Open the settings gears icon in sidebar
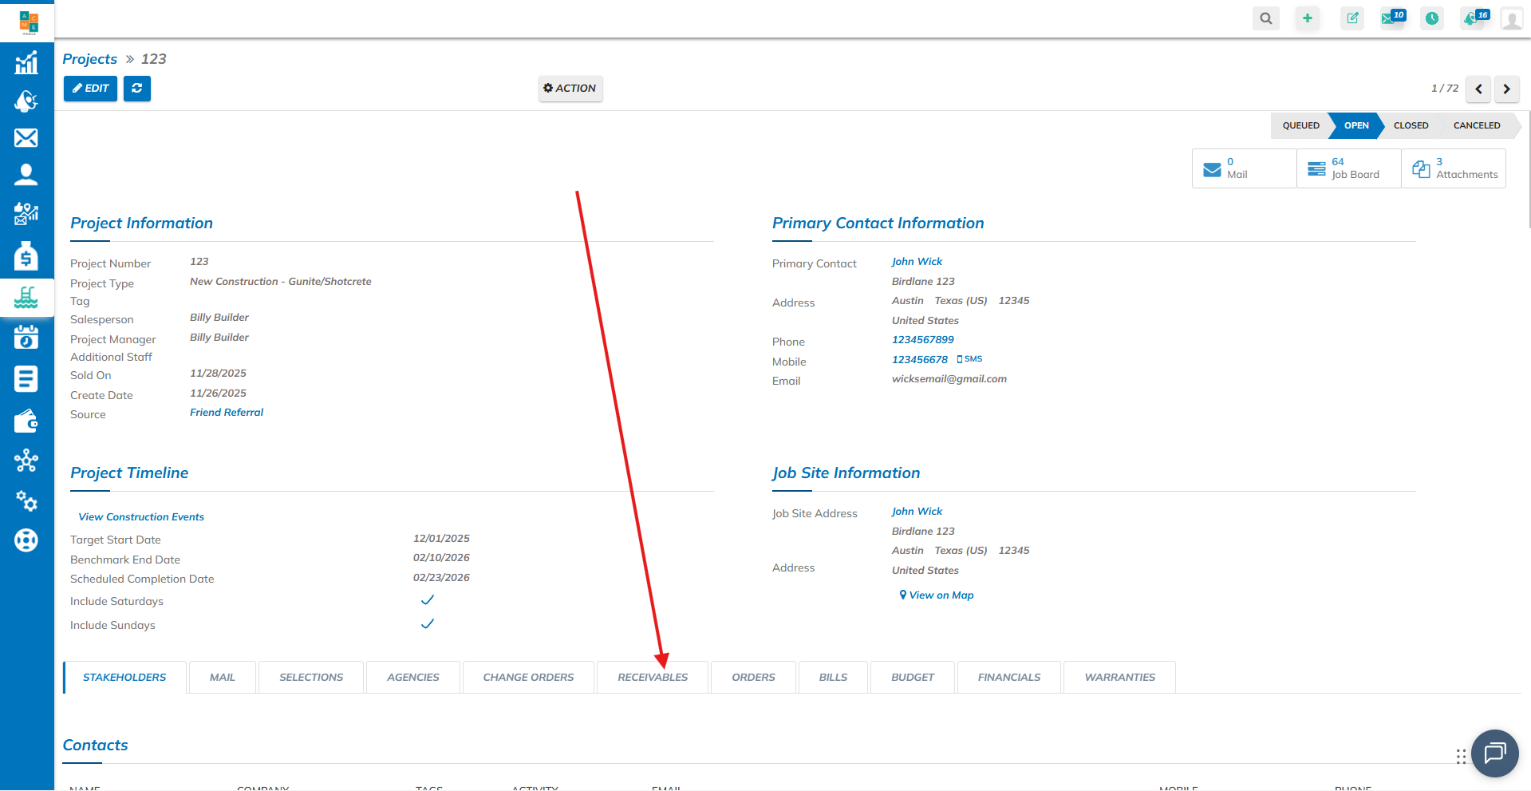 pyautogui.click(x=26, y=501)
